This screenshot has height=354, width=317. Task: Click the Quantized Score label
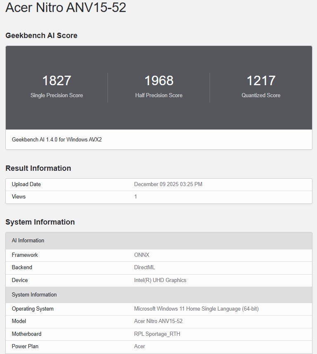[x=261, y=95]
